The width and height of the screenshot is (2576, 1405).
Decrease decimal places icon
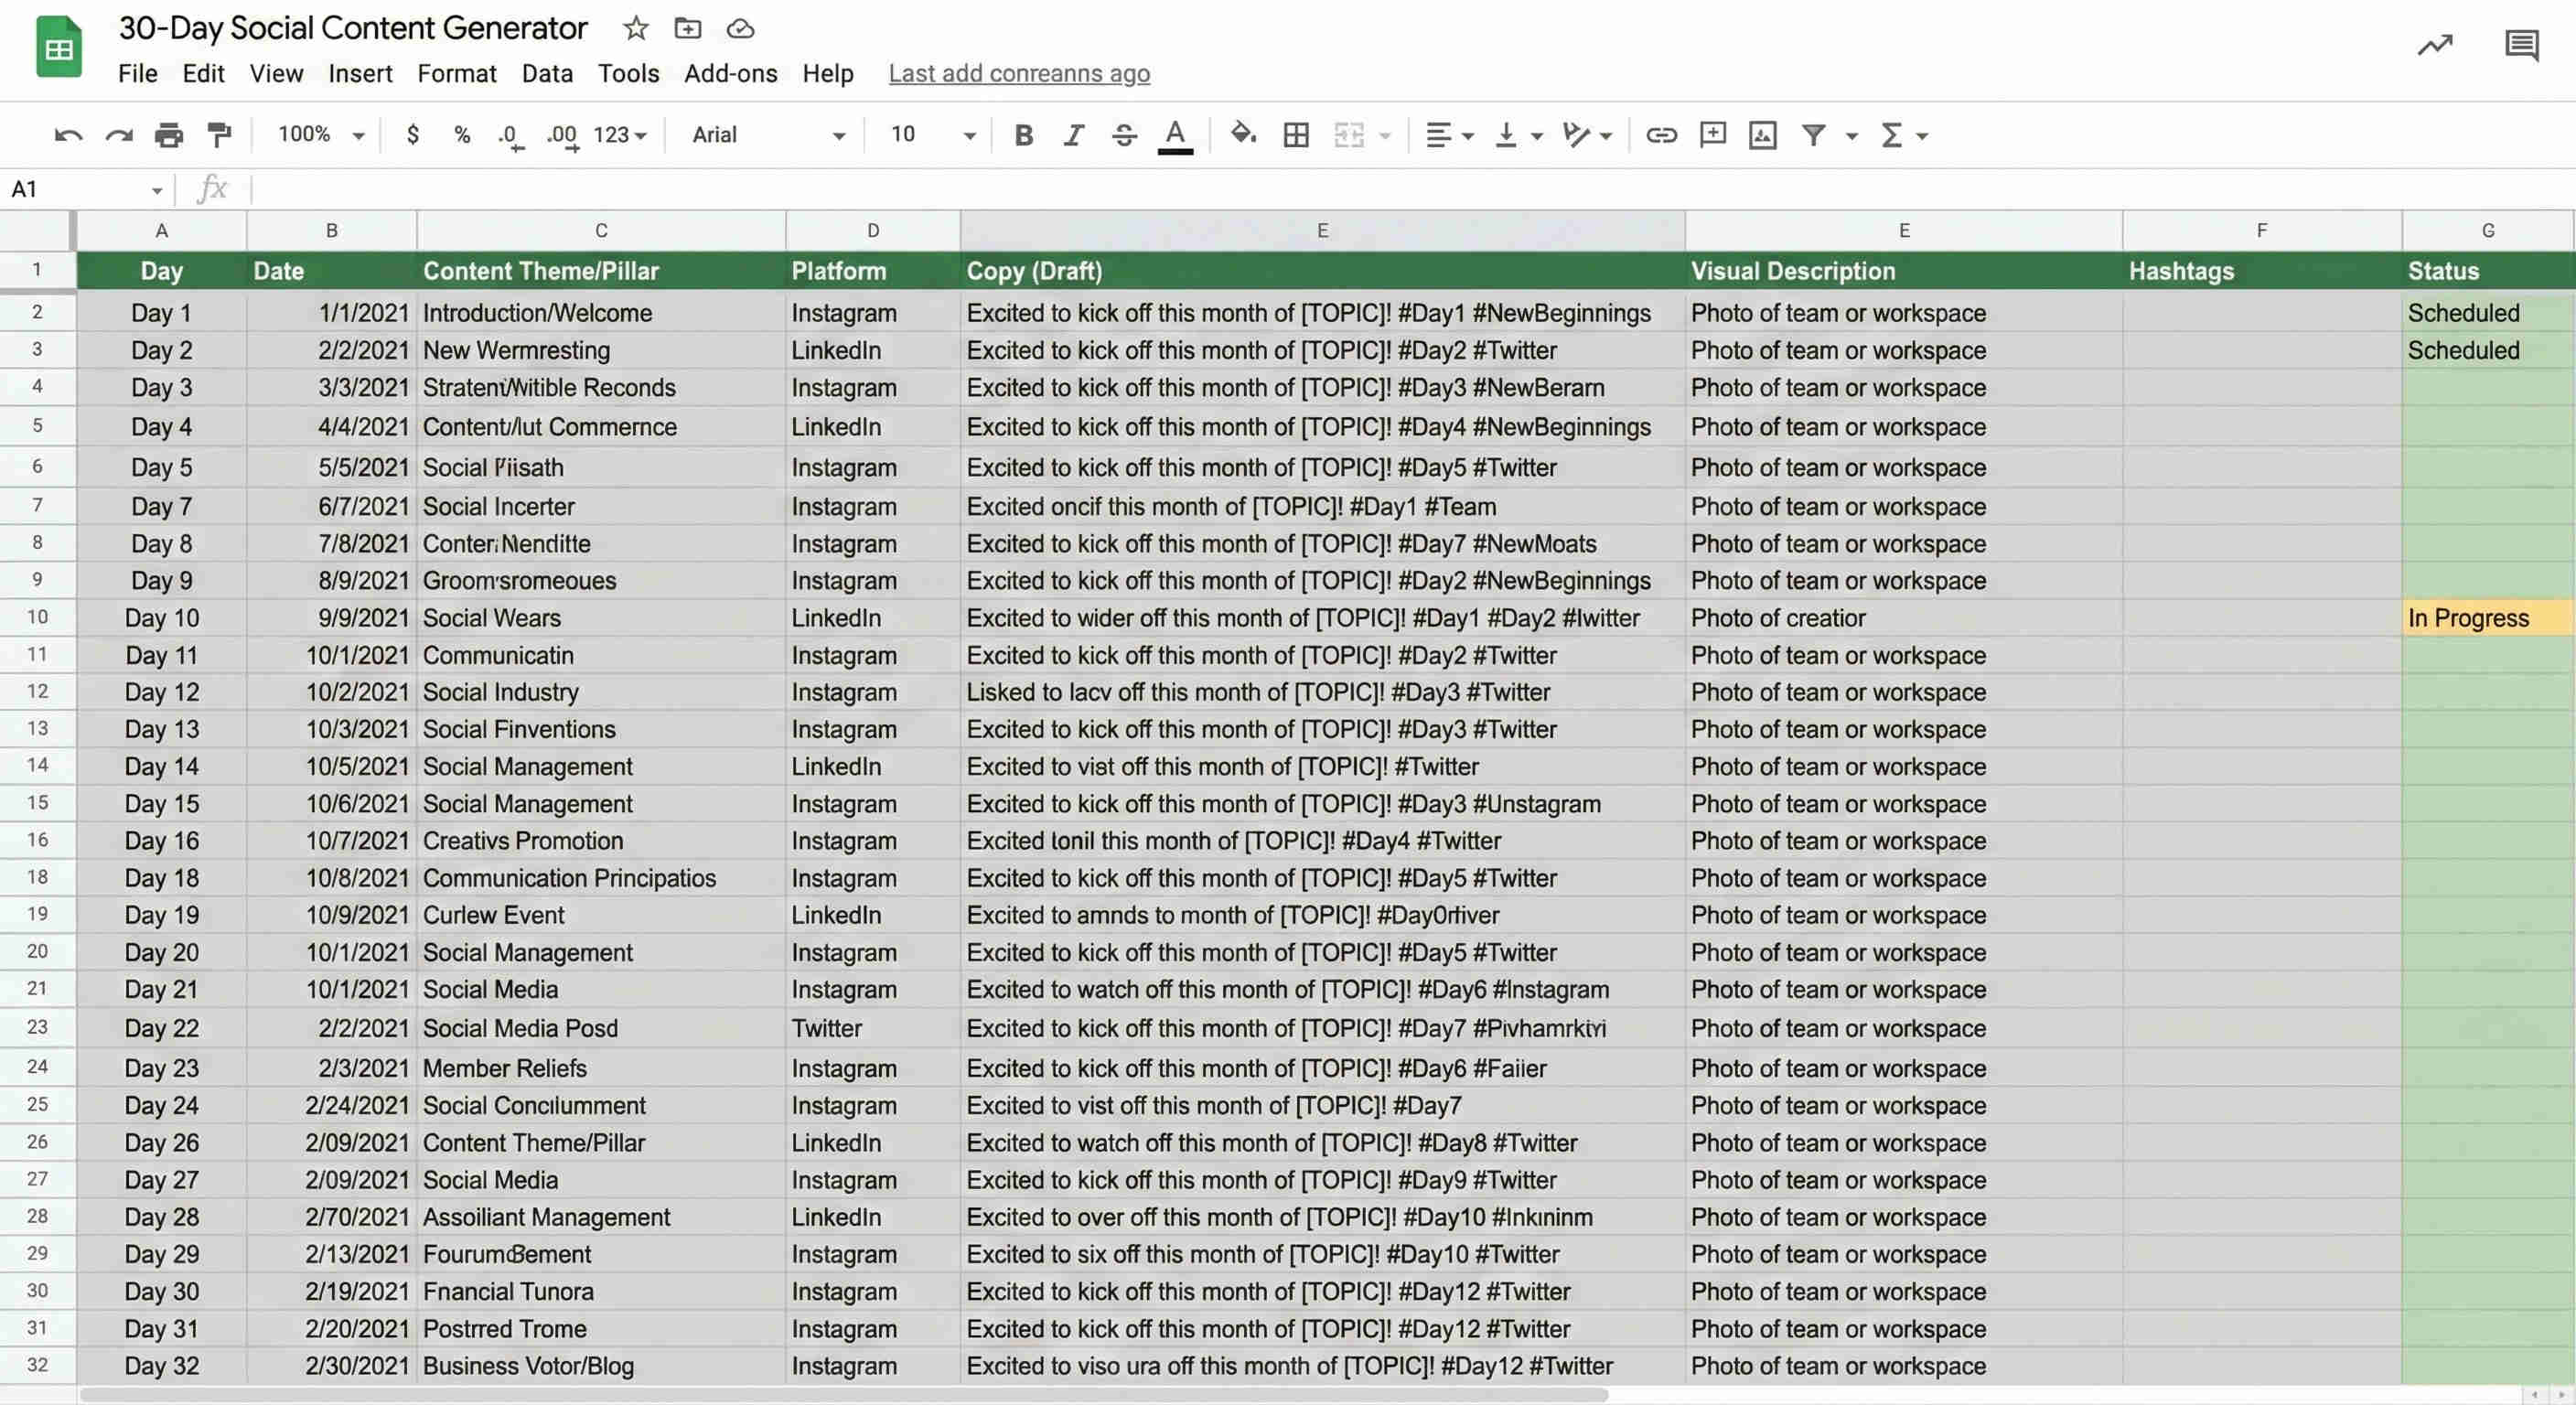pos(510,135)
